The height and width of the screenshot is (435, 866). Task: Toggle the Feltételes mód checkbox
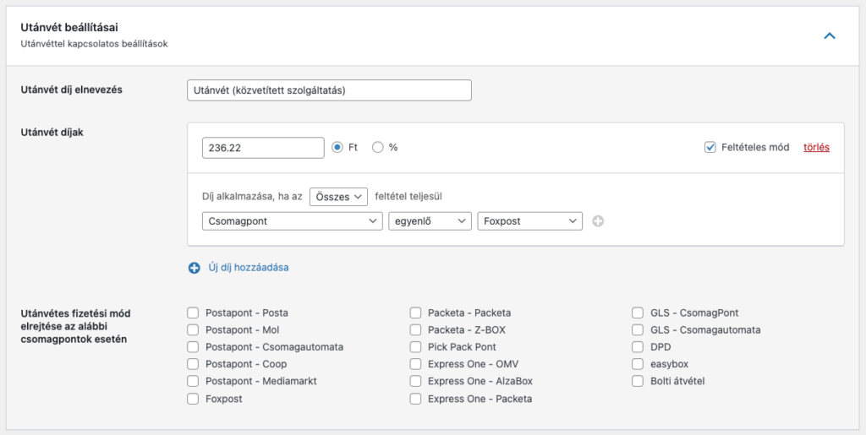click(710, 148)
